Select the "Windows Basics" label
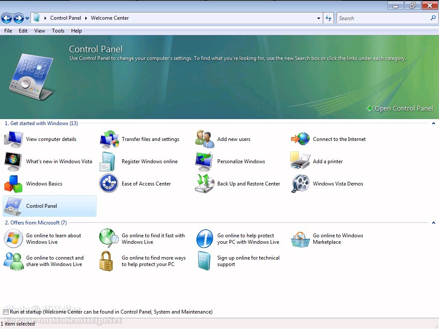The width and height of the screenshot is (439, 329). 44,184
